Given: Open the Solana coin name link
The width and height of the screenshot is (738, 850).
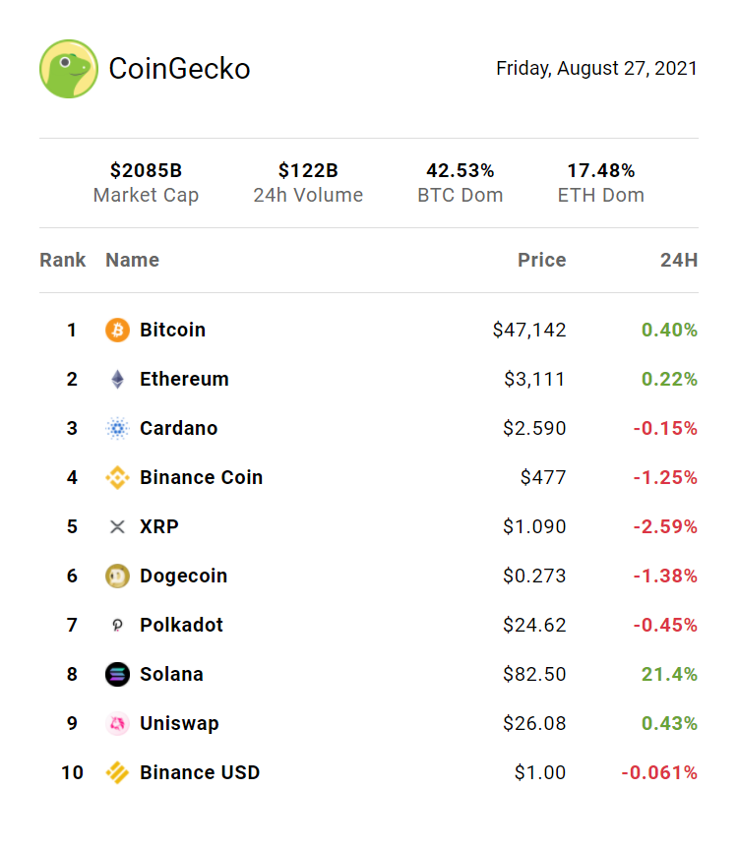Looking at the screenshot, I should coord(171,675).
